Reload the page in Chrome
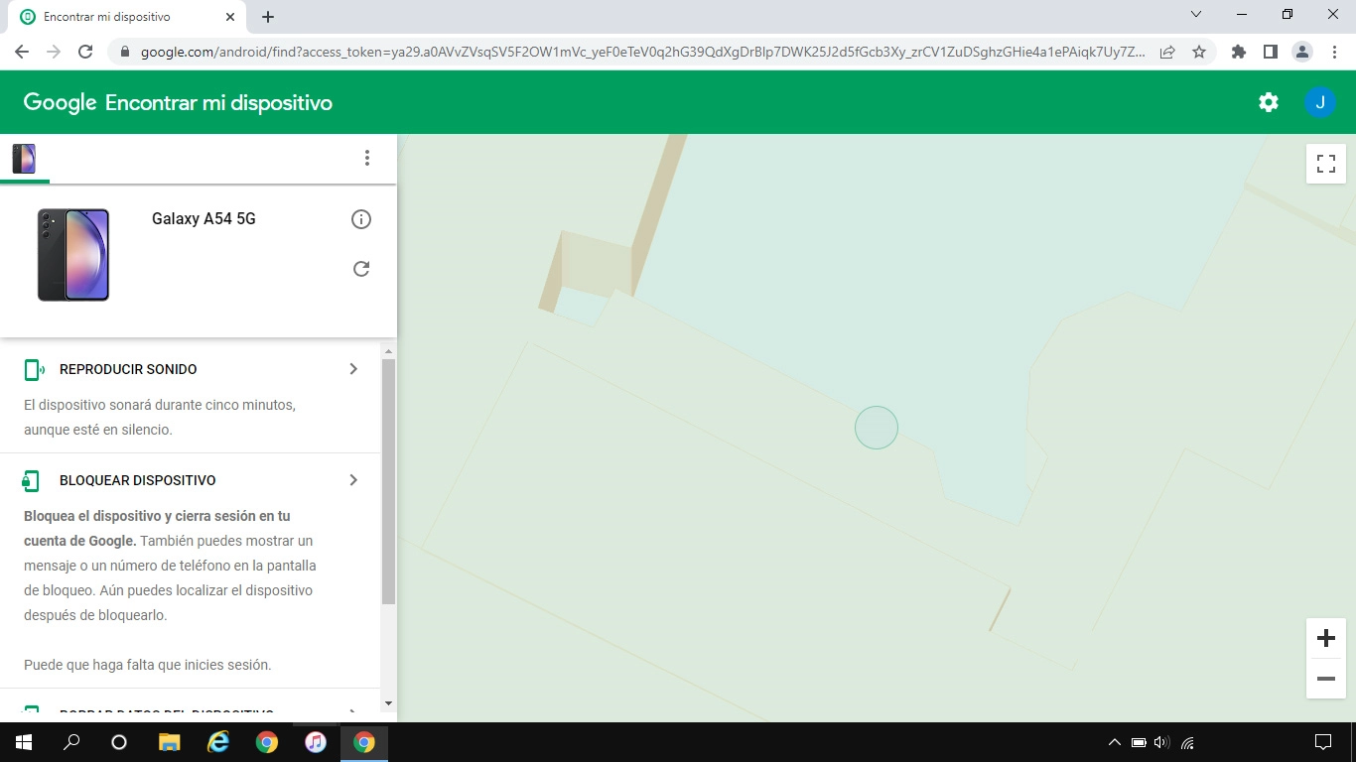This screenshot has width=1356, height=762. tap(85, 52)
